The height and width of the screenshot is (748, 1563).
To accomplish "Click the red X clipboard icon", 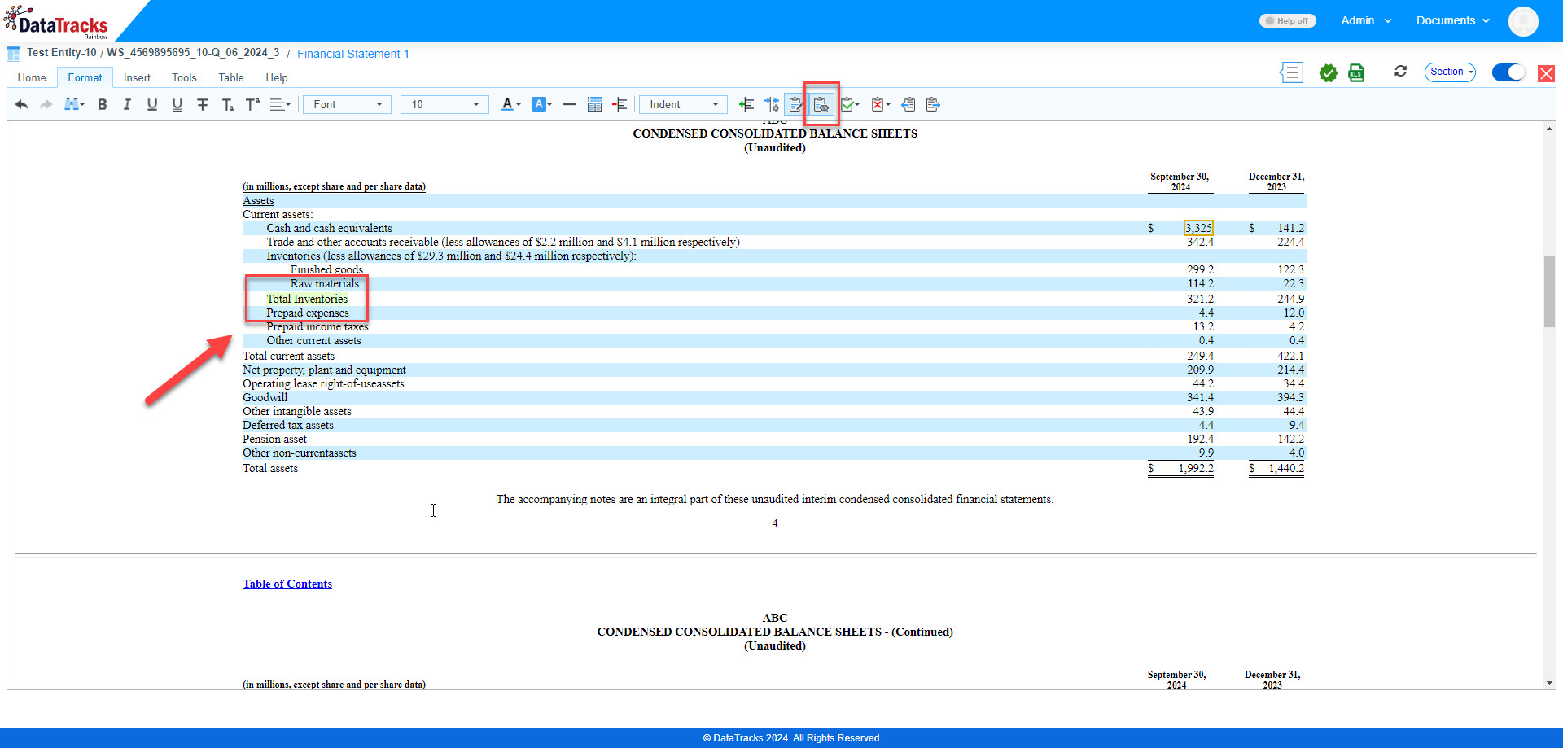I will [x=878, y=104].
